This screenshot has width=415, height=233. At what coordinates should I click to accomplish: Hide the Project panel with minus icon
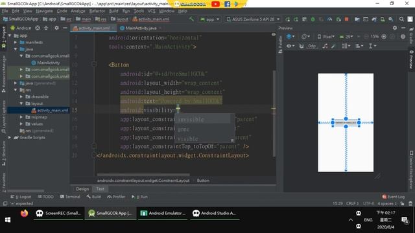point(65,28)
